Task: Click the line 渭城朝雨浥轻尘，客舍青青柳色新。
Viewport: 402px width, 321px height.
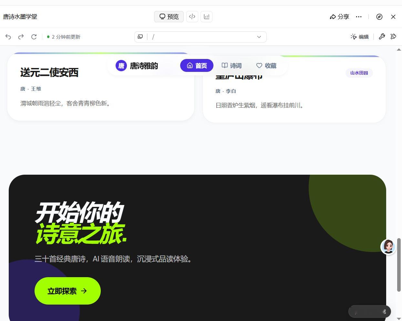Action: tap(66, 103)
